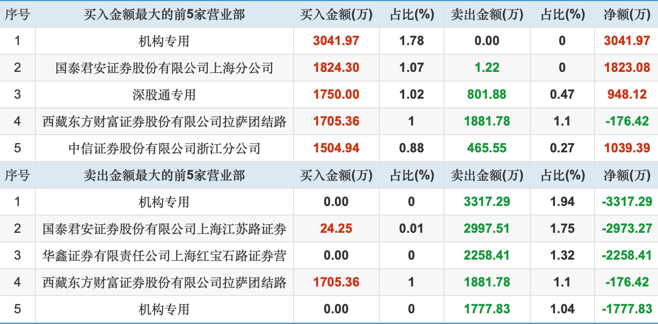This screenshot has width=658, height=324.
Task: Click the 1.78 percentage cell
Action: [412, 41]
